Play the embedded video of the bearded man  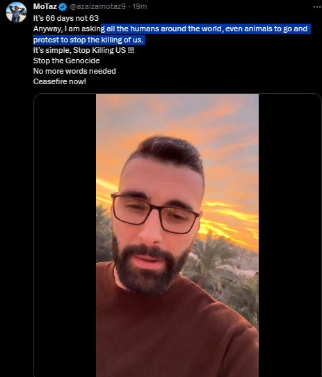click(177, 235)
